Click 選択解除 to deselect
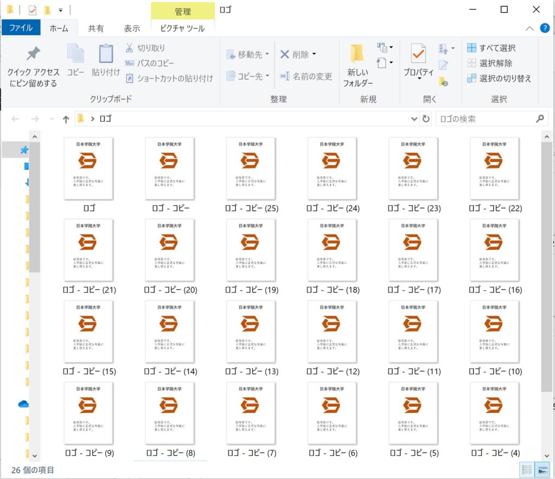This screenshot has height=479, width=555. pos(490,63)
